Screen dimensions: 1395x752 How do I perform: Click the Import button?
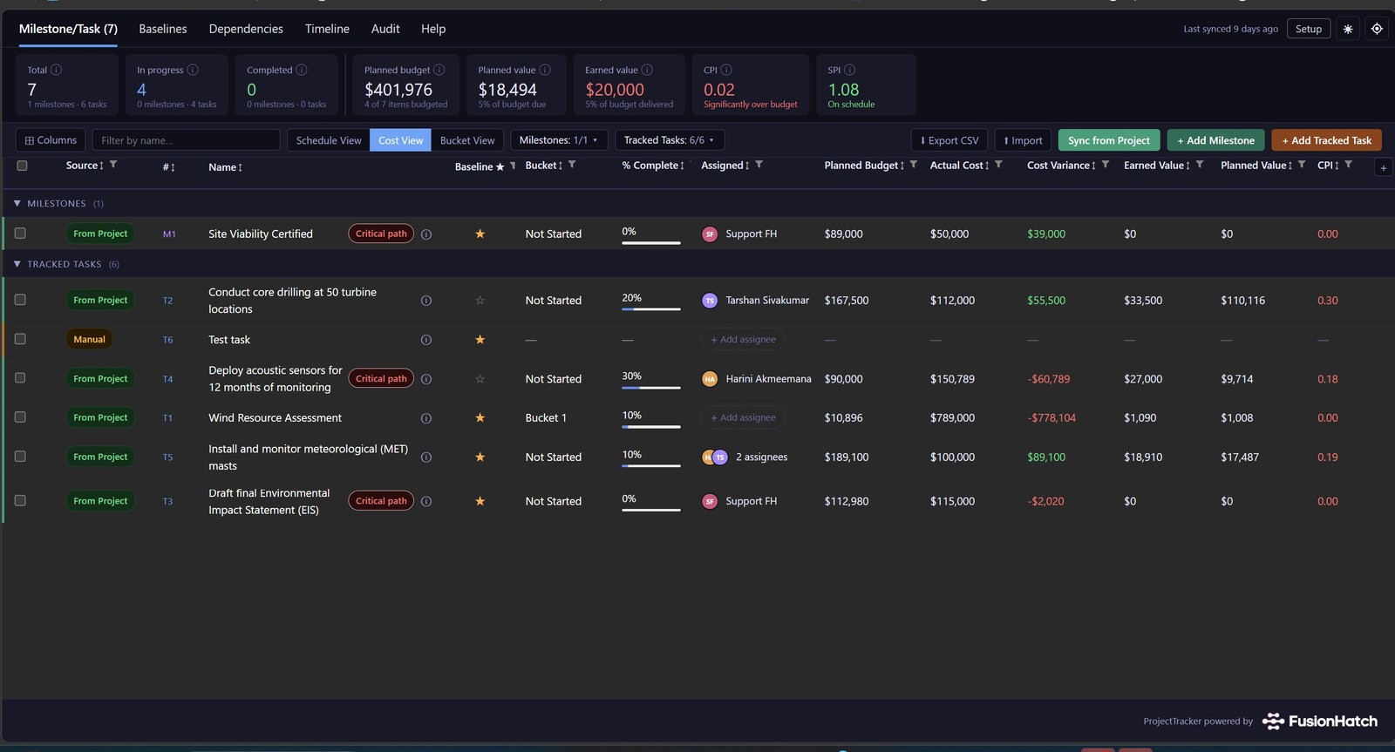click(1023, 140)
